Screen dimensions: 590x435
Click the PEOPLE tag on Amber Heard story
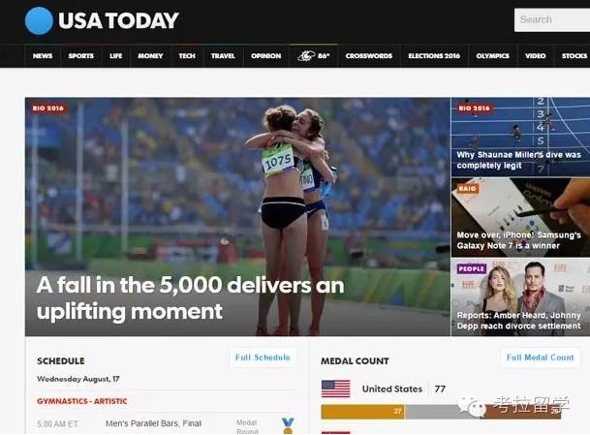(472, 268)
